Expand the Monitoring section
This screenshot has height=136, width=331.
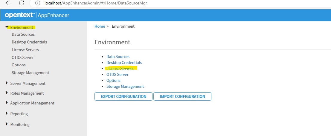pyautogui.click(x=7, y=124)
